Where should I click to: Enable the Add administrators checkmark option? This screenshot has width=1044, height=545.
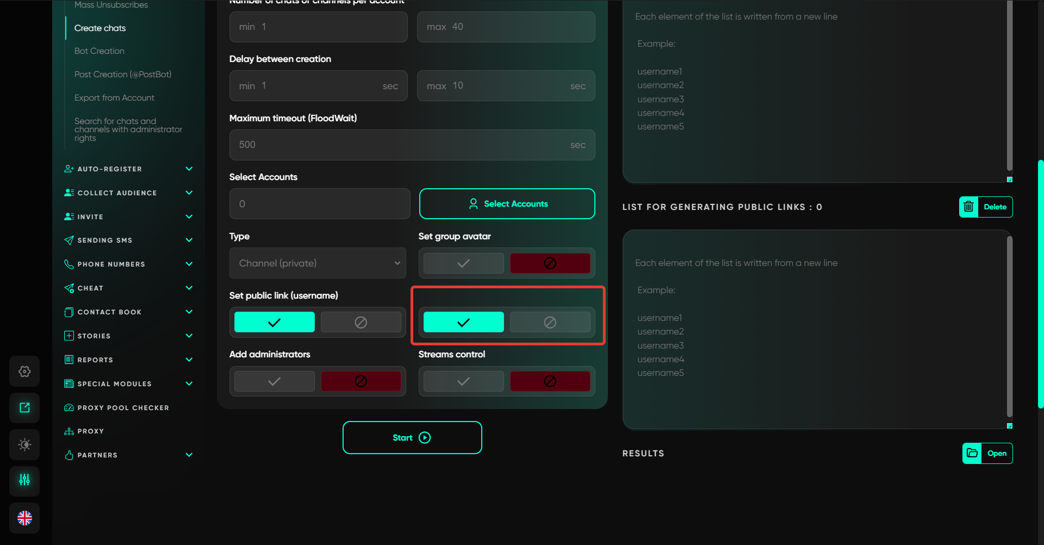pyautogui.click(x=274, y=381)
